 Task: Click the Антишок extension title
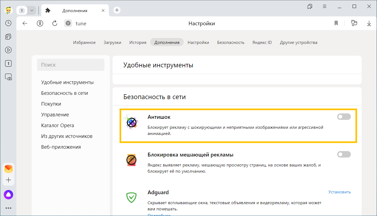pos(159,117)
